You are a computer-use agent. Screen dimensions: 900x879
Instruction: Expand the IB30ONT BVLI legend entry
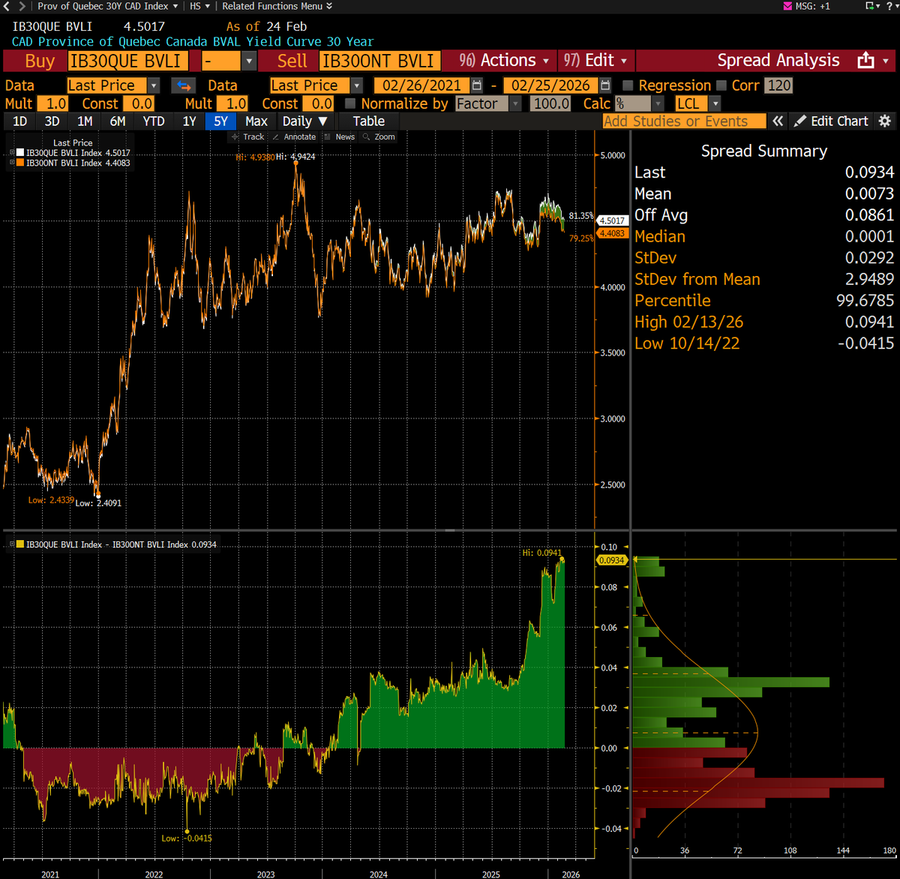coord(12,163)
